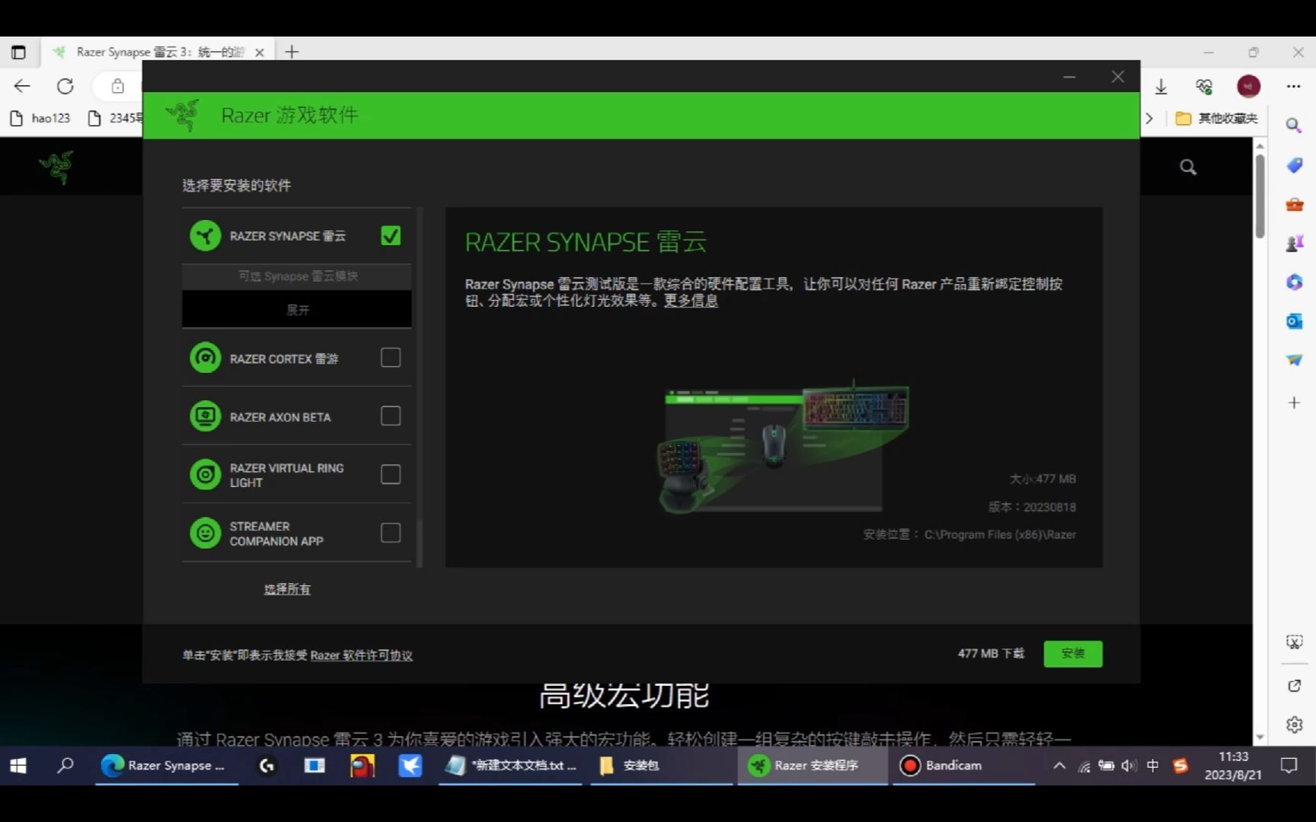
Task: Refresh the browser page
Action: tap(65, 86)
